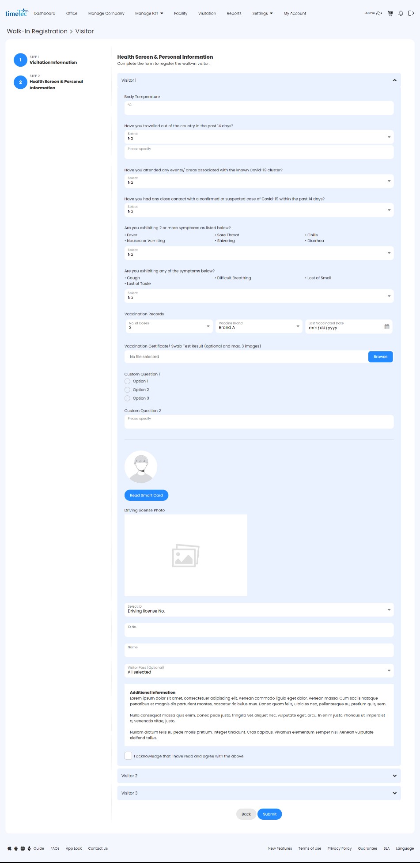
Task: Open notifications bell
Action: coord(401,13)
